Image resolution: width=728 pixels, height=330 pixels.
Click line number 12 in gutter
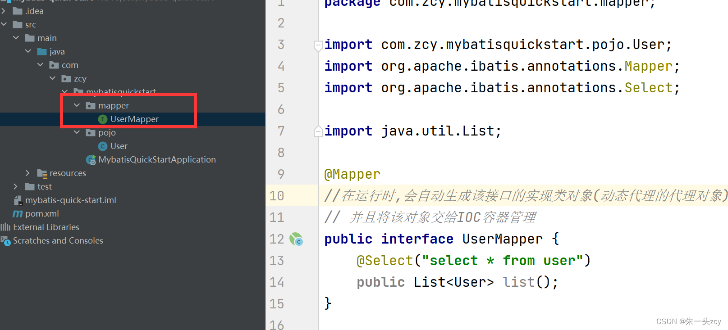point(277,239)
